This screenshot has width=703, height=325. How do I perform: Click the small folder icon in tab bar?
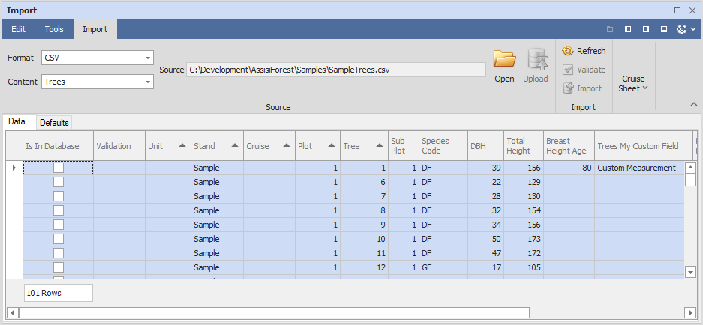tap(610, 29)
